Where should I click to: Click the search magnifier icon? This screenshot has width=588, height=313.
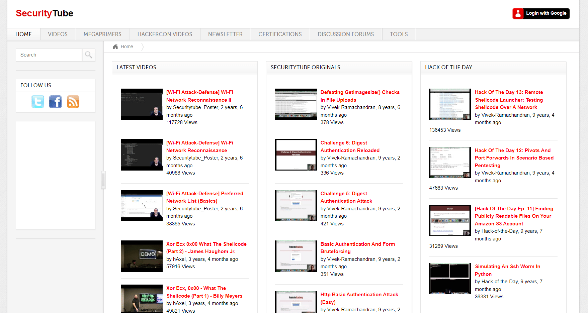point(89,55)
